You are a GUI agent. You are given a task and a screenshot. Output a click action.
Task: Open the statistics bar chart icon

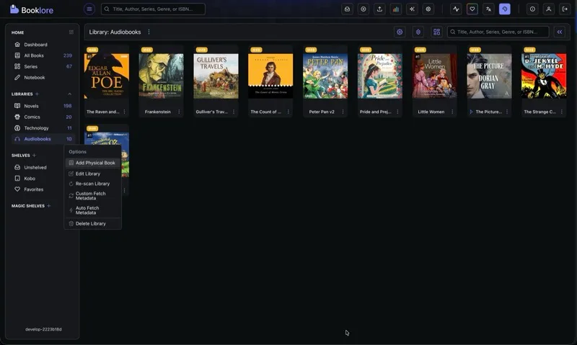coord(395,9)
